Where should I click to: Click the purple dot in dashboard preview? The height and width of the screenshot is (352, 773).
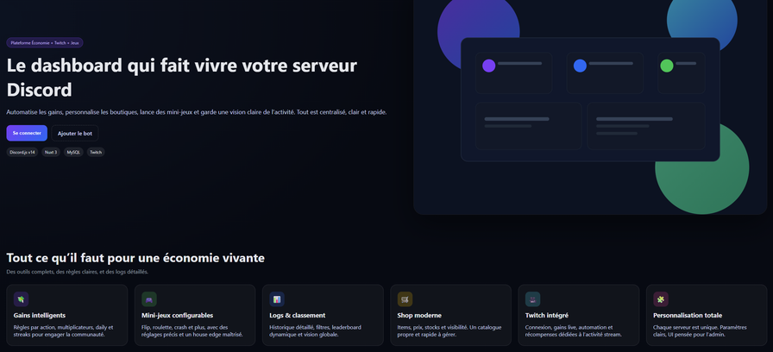[488, 66]
